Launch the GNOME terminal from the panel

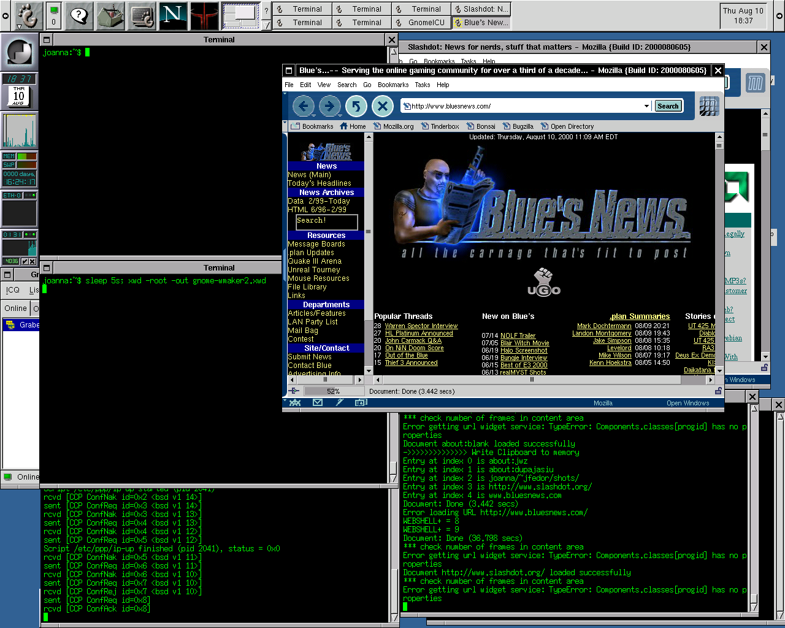pyautogui.click(x=142, y=15)
